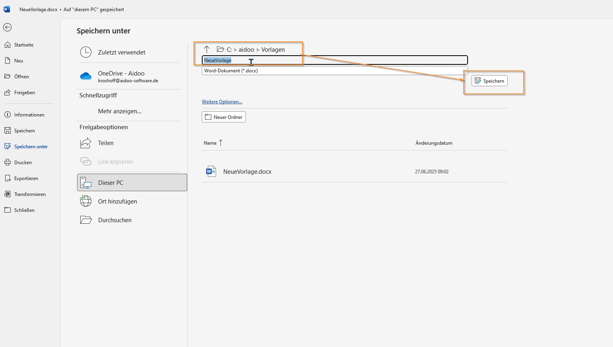Create a folder with Neuer Ordner
The width and height of the screenshot is (613, 347).
[224, 117]
